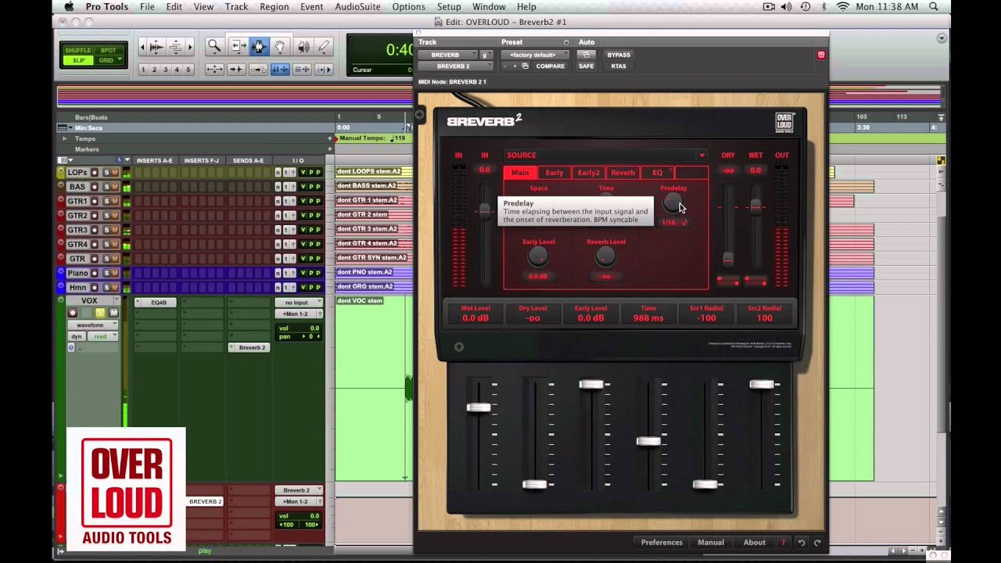Expand the Tempo ruler
Viewport: 1001px width, 563px height.
(x=65, y=138)
